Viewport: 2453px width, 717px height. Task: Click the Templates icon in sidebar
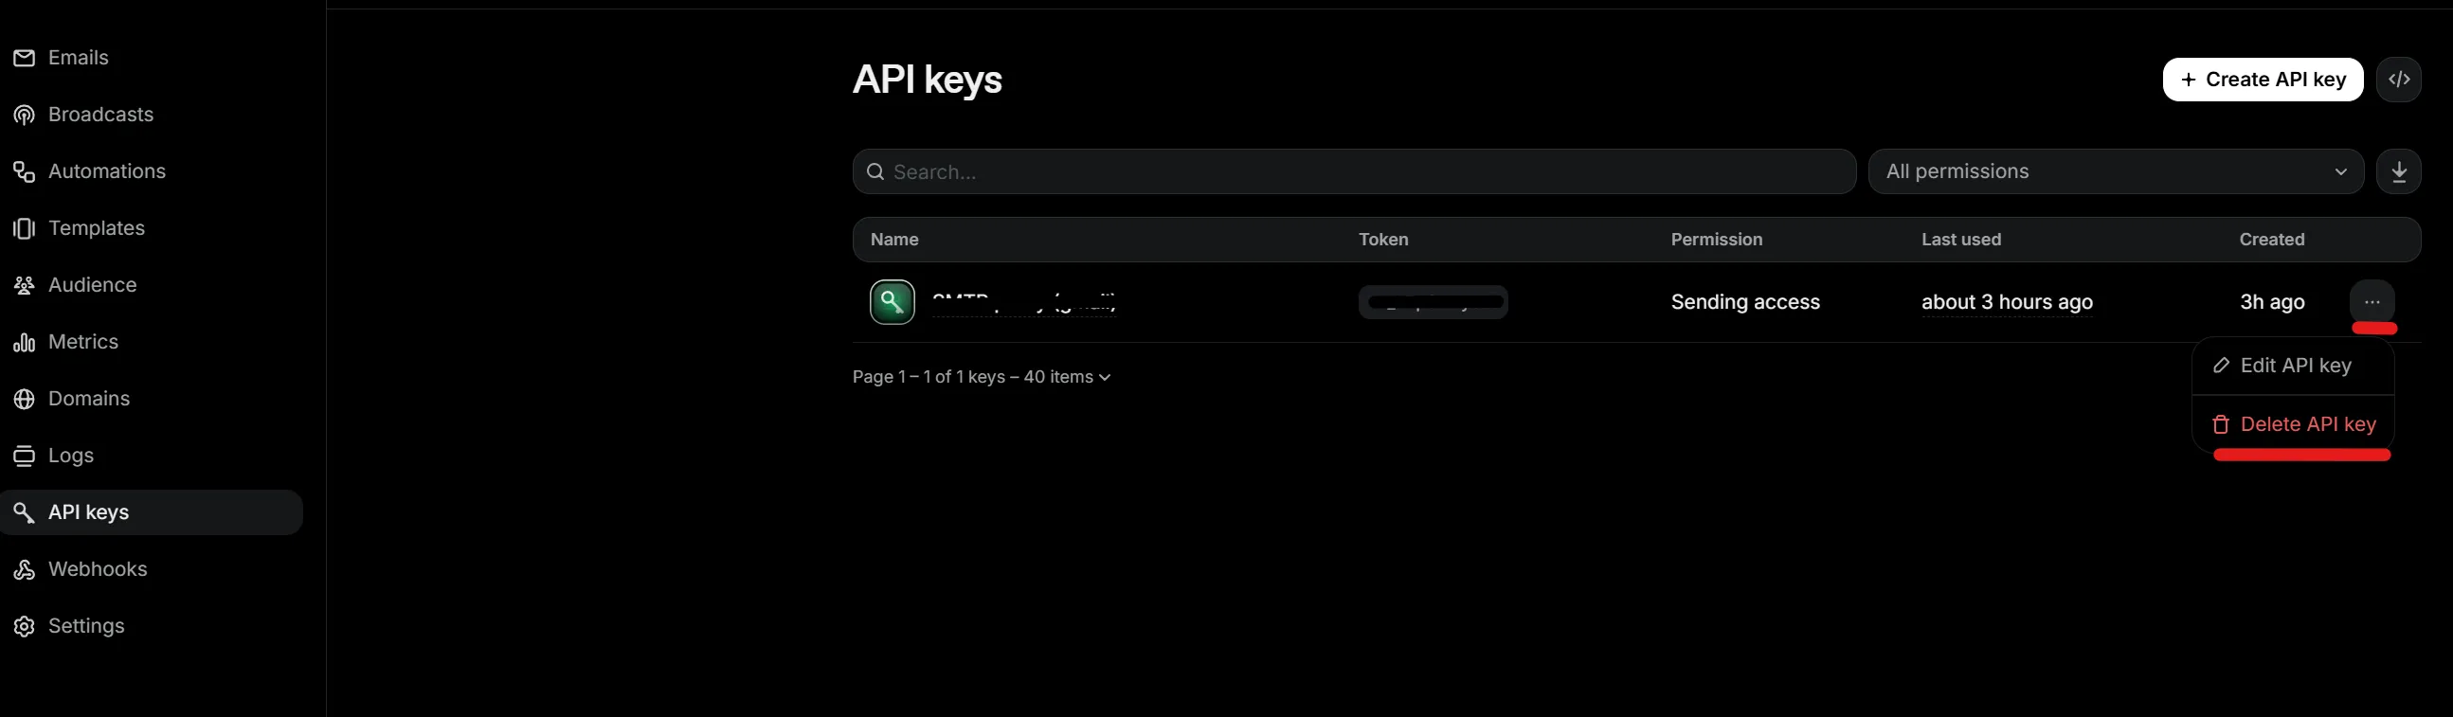coord(24,228)
